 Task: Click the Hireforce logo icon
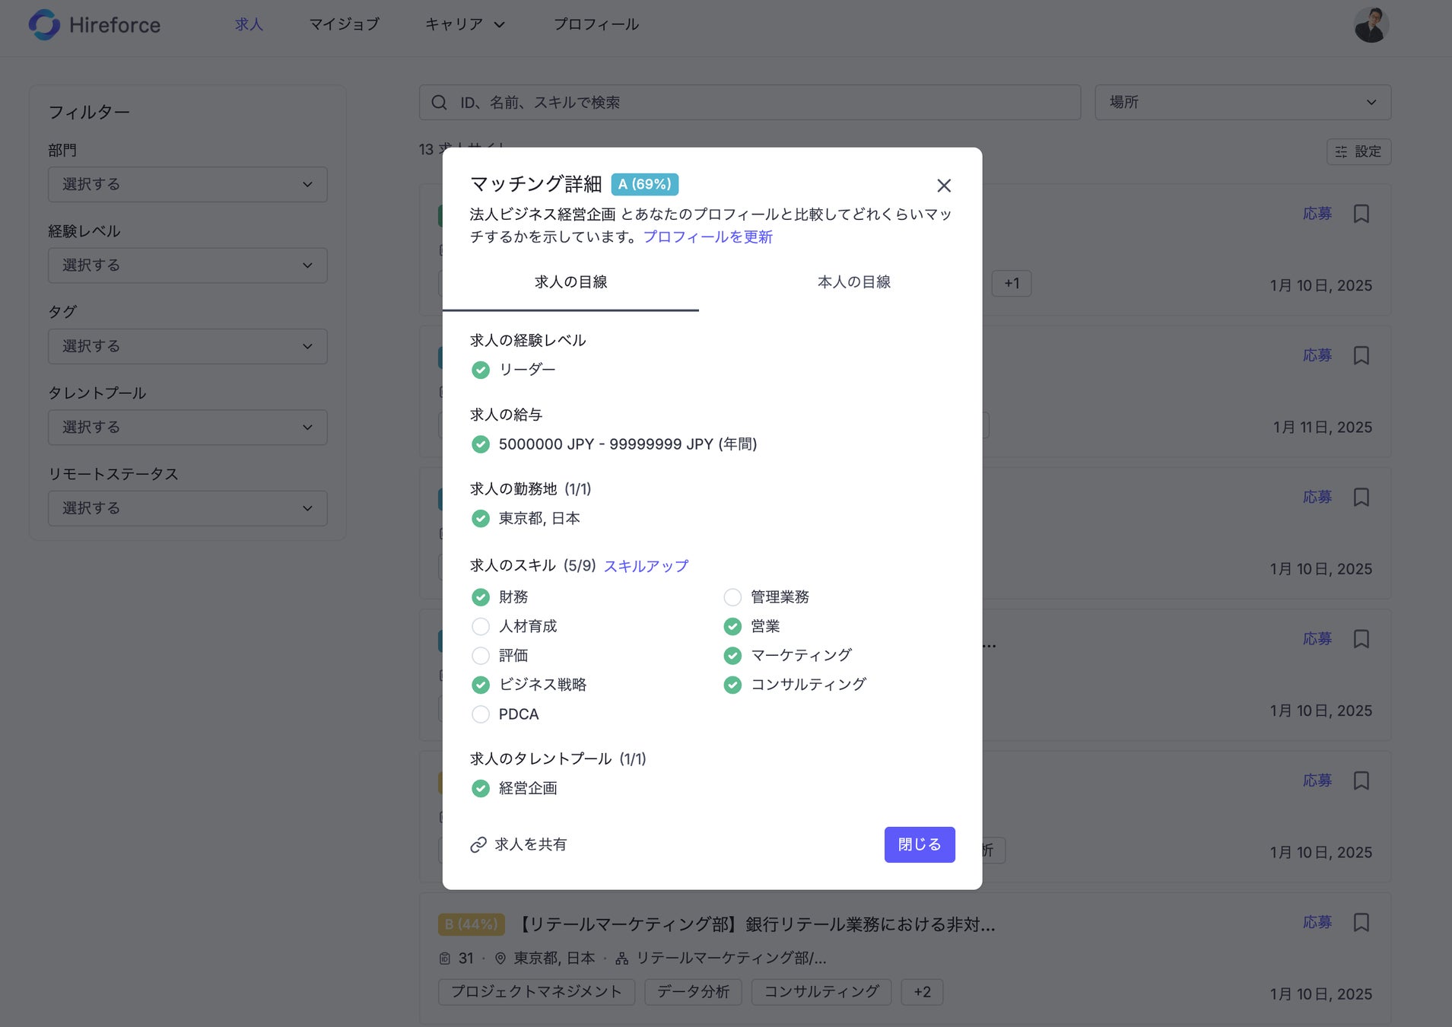(44, 24)
